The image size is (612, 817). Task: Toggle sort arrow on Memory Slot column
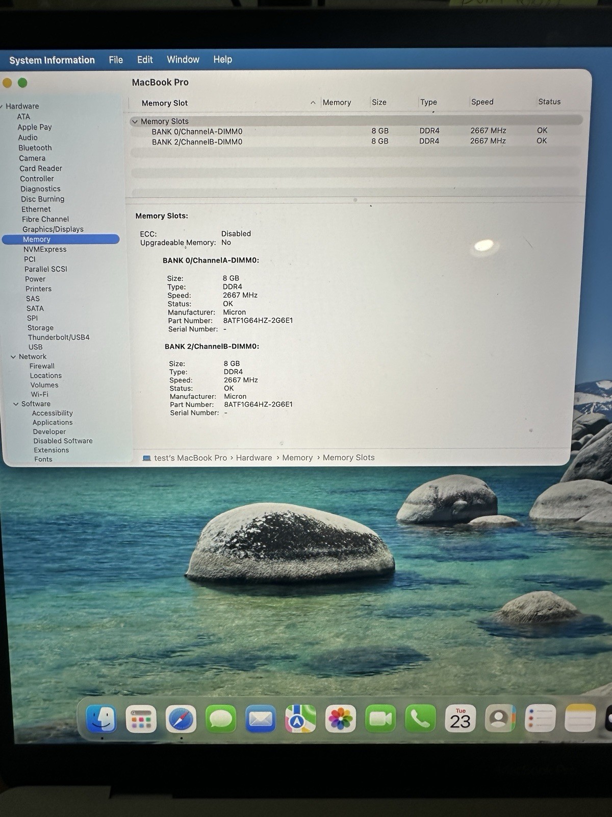[313, 103]
